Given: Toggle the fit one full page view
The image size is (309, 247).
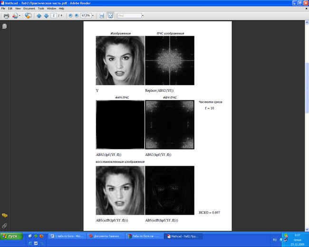Looking at the screenshot, I should click(110, 16).
